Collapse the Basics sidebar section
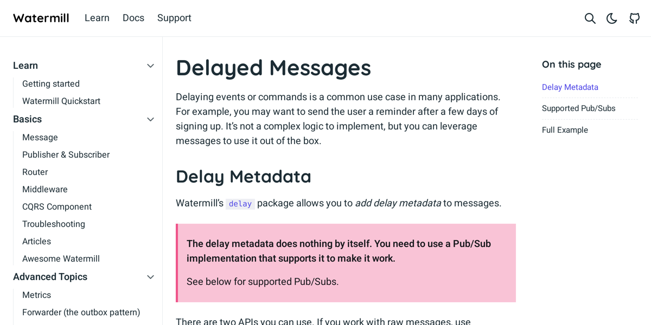 tap(150, 119)
